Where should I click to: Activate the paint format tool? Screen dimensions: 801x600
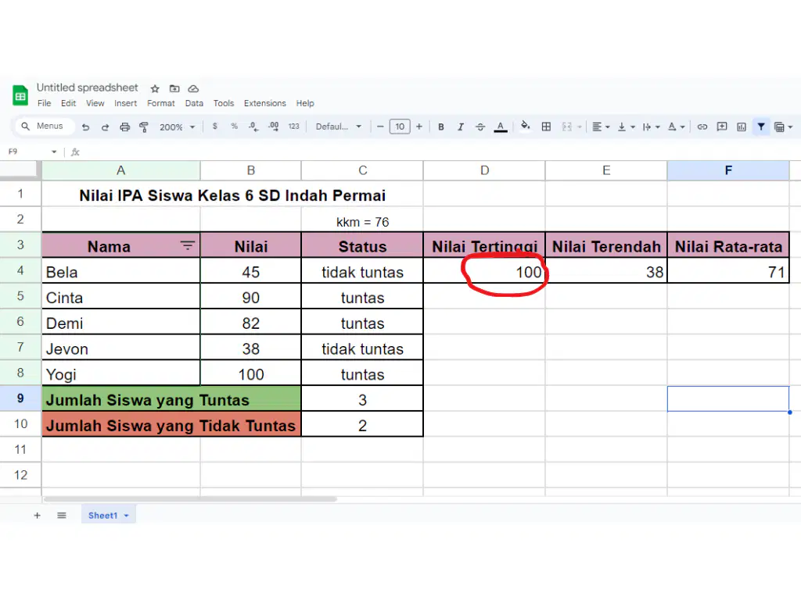144,127
